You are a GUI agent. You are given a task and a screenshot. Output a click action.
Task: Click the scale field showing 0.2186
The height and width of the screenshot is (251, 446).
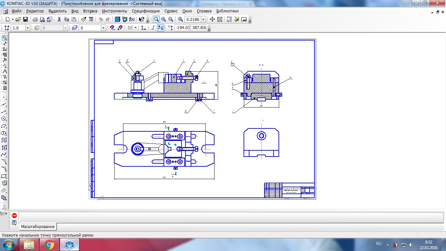pos(193,19)
